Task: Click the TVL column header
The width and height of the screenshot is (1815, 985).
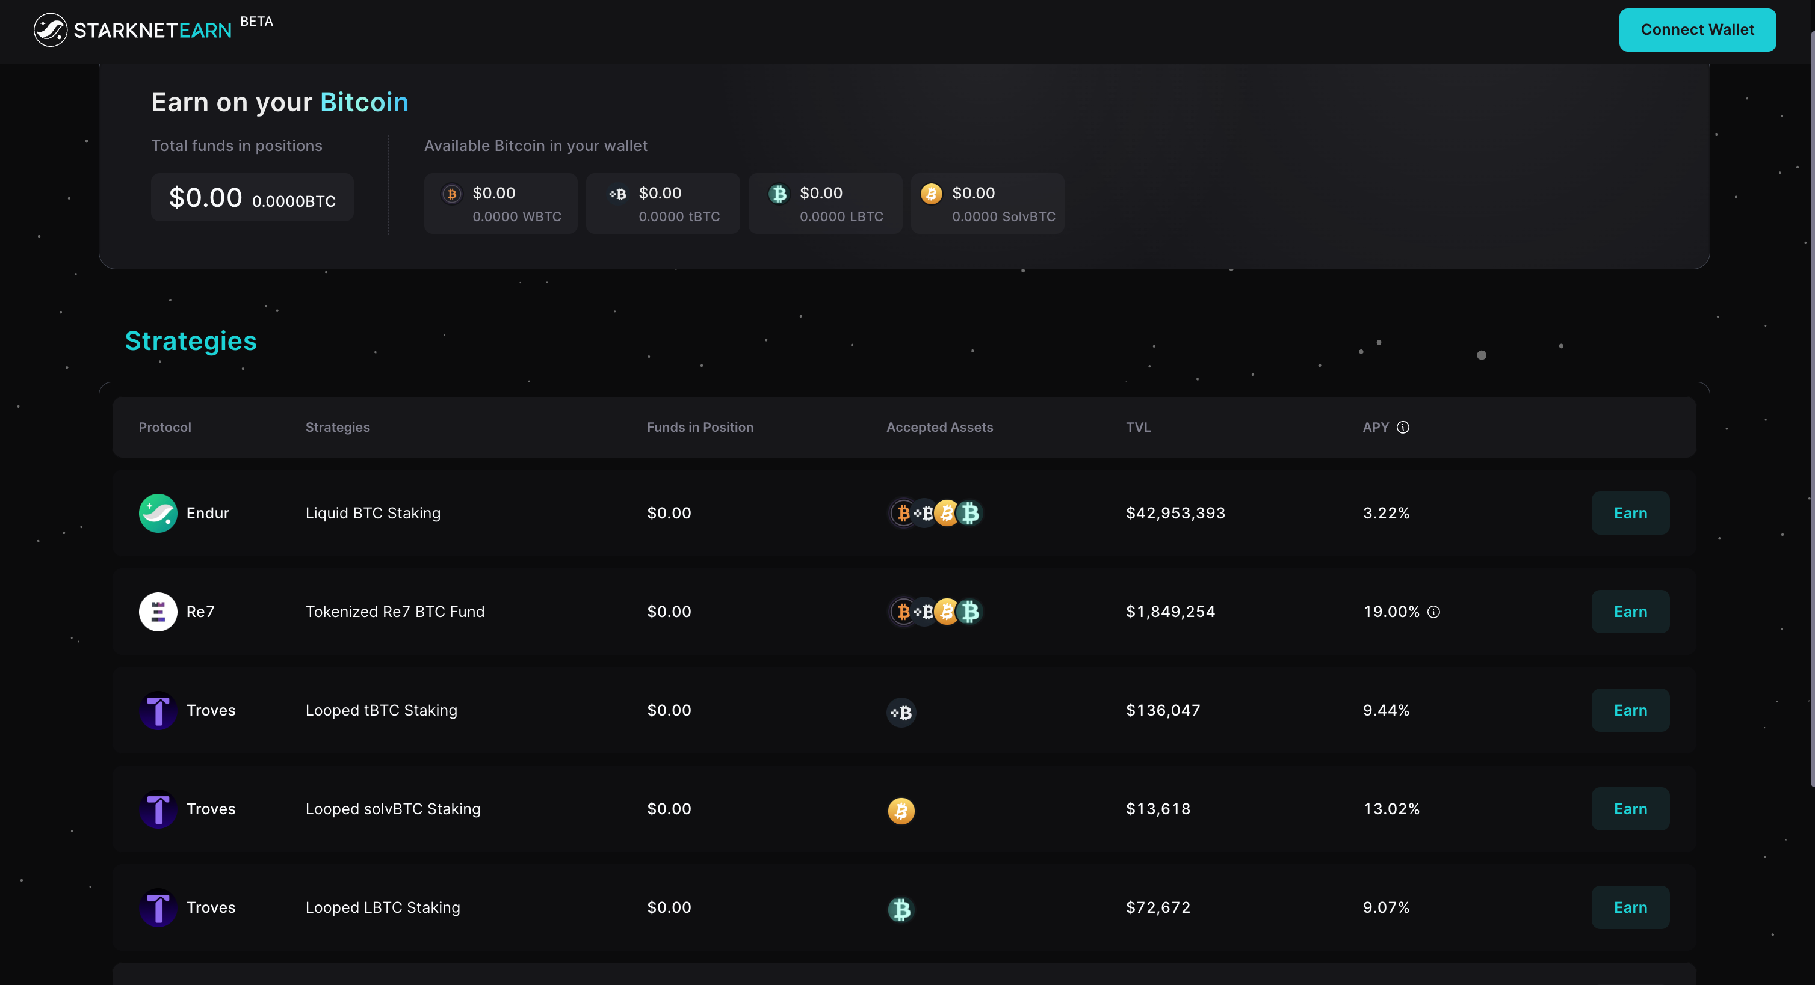Action: click(x=1138, y=428)
